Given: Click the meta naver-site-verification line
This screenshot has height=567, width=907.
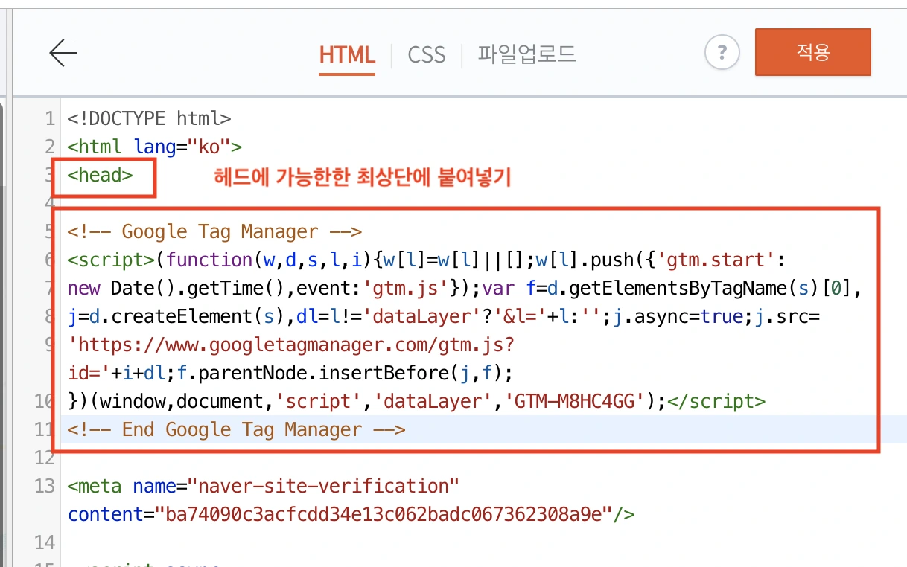Looking at the screenshot, I should [x=264, y=486].
